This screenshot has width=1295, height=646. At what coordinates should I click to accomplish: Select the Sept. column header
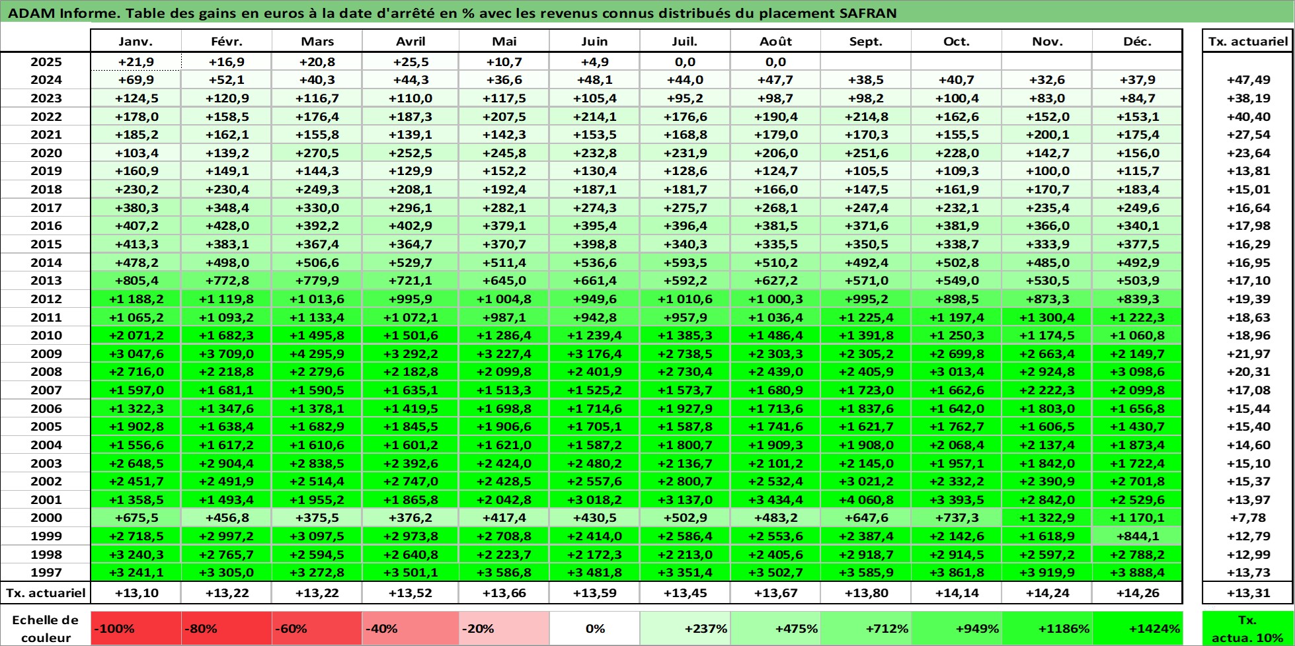[x=866, y=41]
